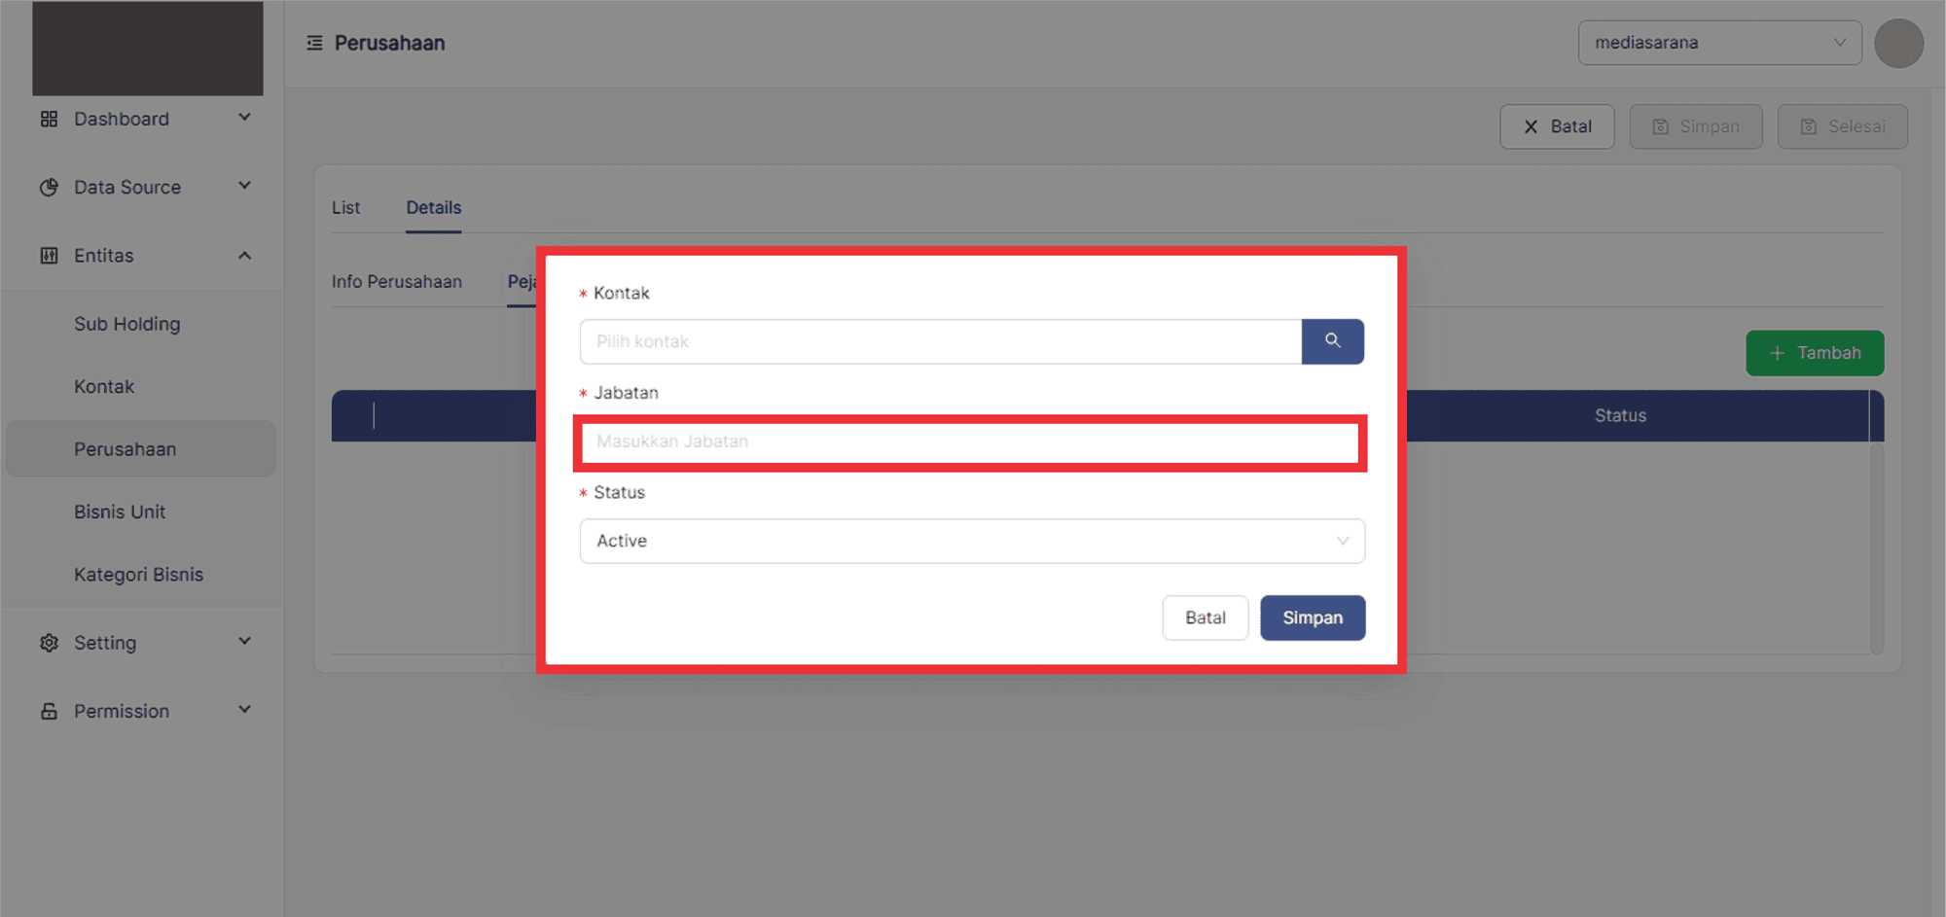This screenshot has height=917, width=1946.
Task: Click the Permission lock icon
Action: [49, 711]
